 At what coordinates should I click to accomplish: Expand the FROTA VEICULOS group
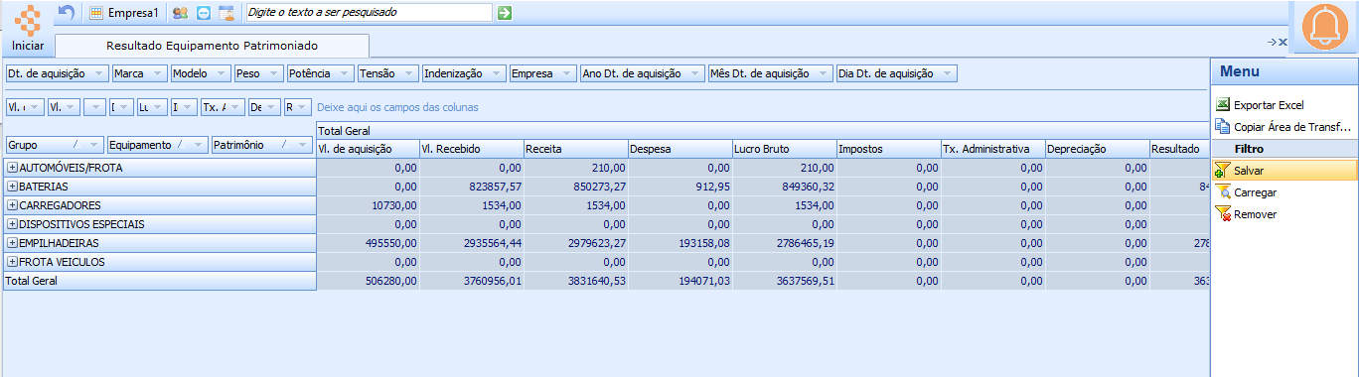(13, 262)
